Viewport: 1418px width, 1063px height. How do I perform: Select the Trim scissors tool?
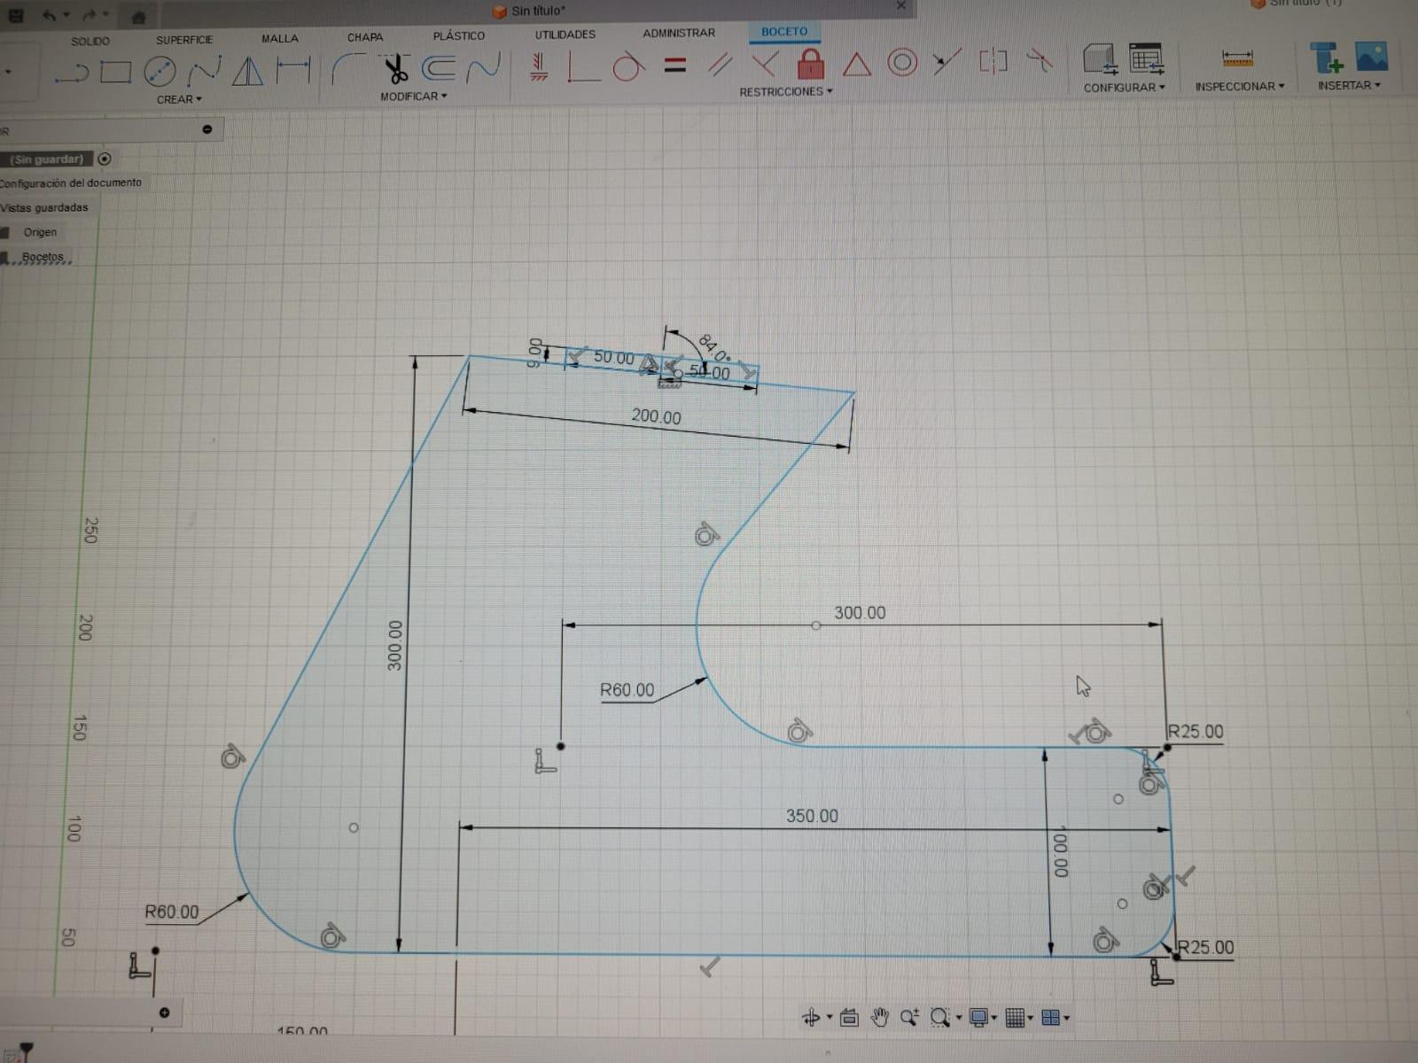(x=394, y=68)
